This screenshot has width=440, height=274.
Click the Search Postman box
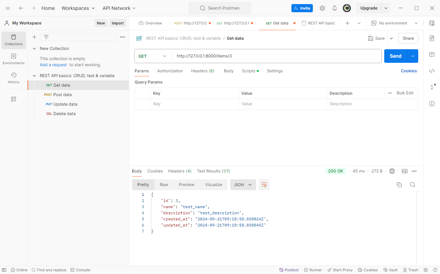220,8
